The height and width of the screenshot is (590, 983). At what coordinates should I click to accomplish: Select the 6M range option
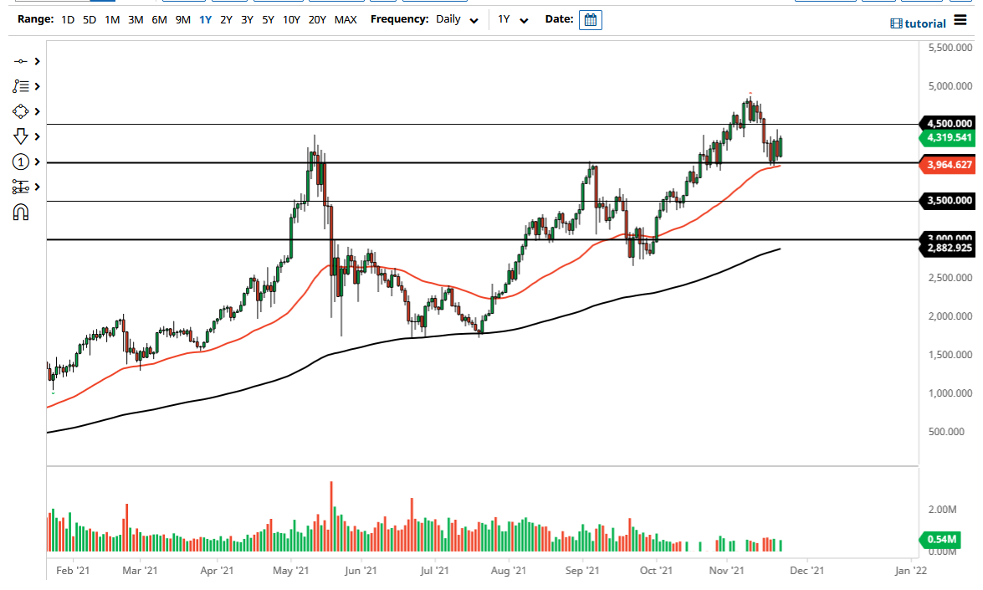(x=160, y=19)
